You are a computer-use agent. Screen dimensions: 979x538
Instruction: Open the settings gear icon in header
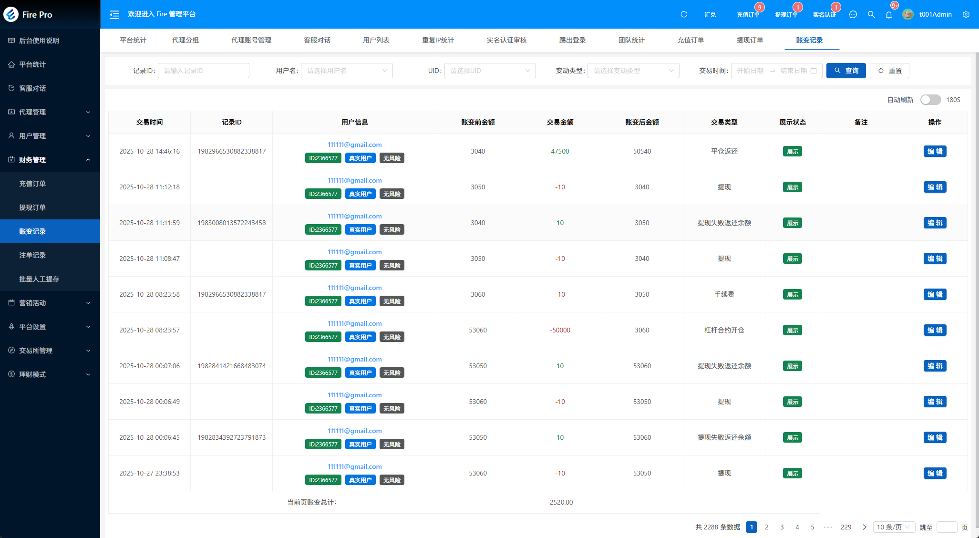[966, 14]
